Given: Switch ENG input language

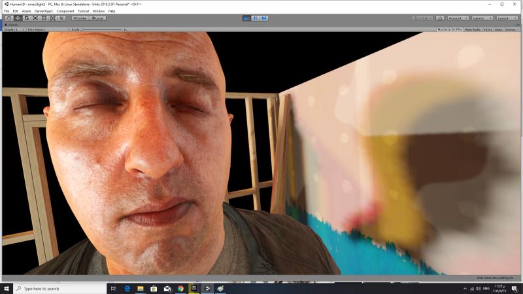Looking at the screenshot, I should click(486, 289).
